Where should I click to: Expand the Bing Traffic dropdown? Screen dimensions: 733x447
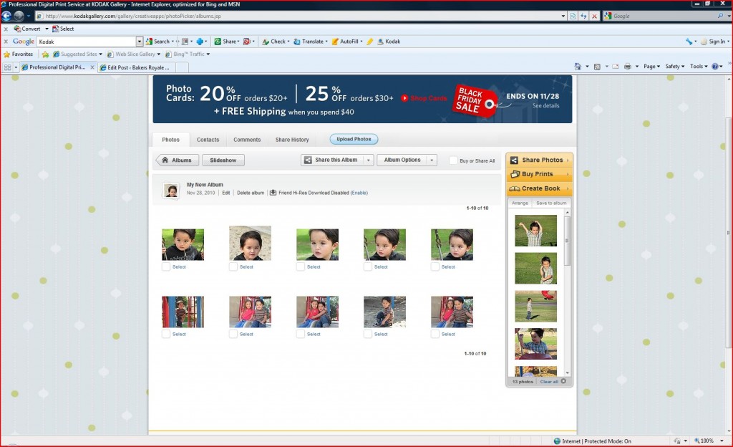coord(208,54)
